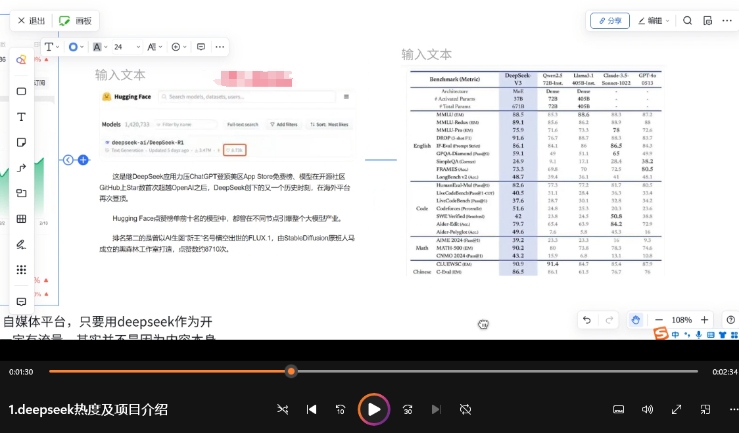
Task: Open the top-right more options menu
Action: pyautogui.click(x=727, y=21)
